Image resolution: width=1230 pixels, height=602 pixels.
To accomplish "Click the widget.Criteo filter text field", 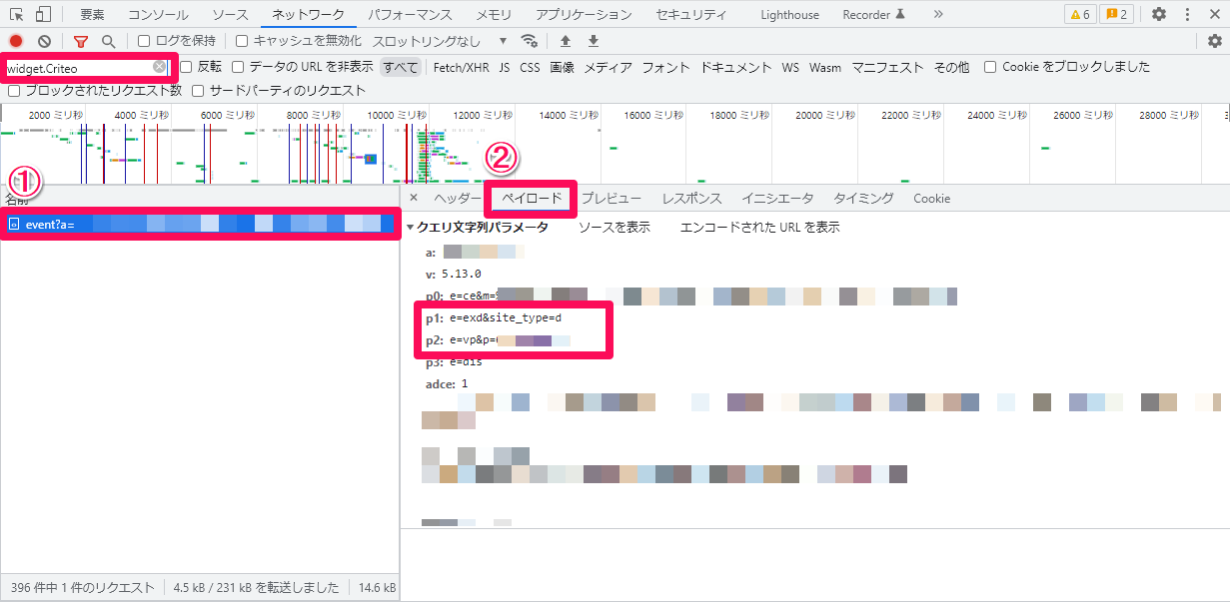I will tap(78, 68).
